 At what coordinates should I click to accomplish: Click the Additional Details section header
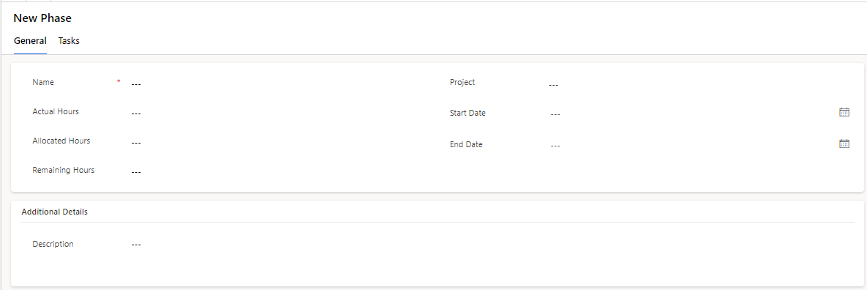click(54, 212)
